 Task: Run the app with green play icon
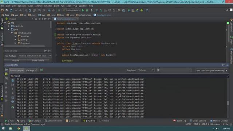click(x=83, y=10)
